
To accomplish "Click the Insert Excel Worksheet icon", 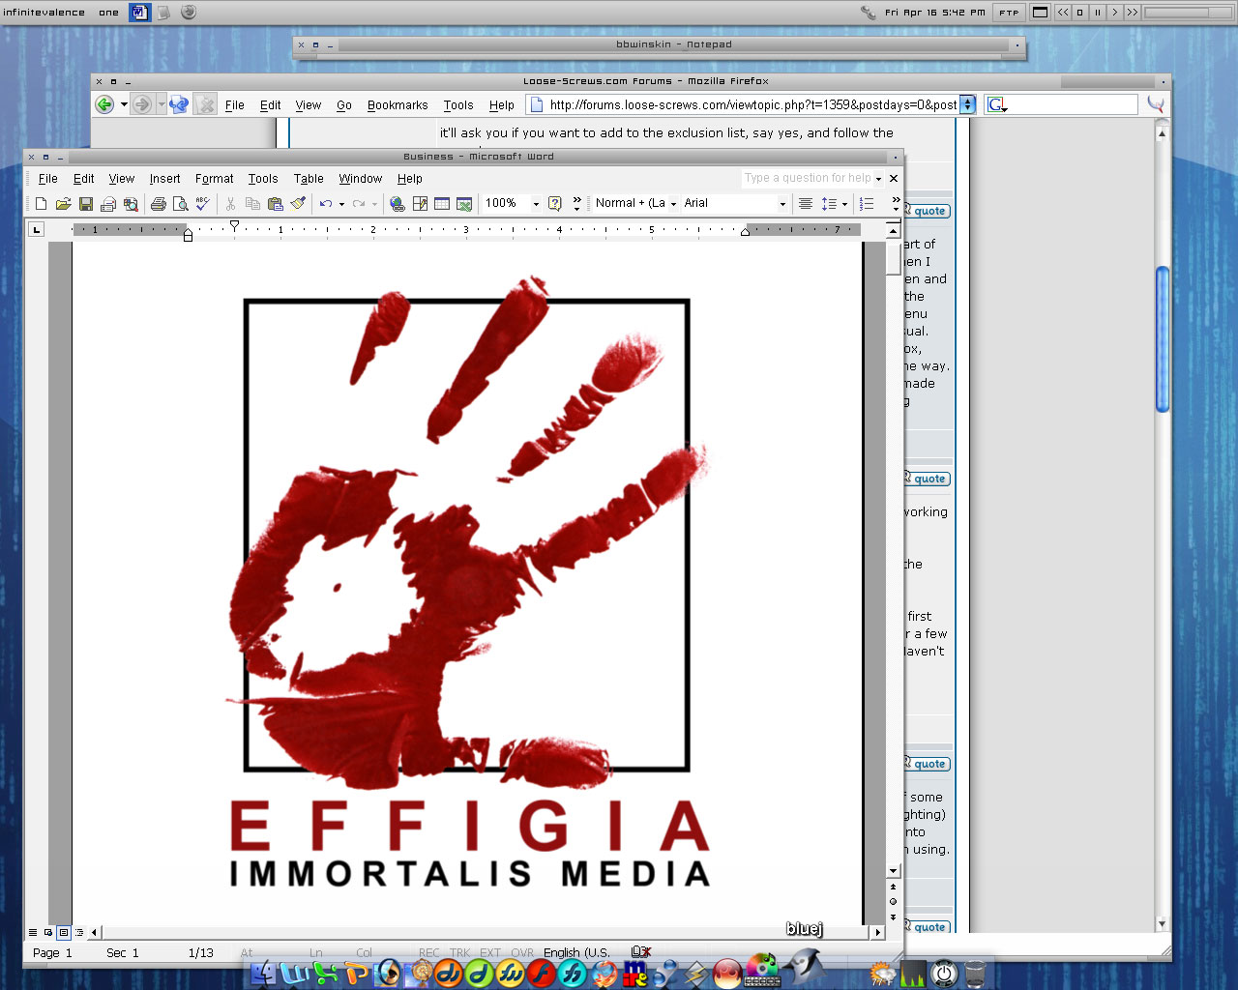I will pyautogui.click(x=464, y=204).
